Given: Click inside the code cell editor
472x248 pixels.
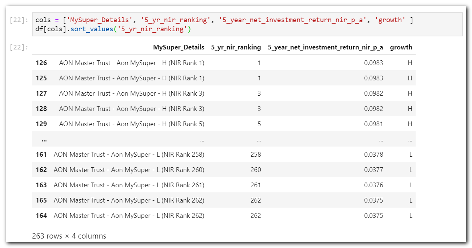Looking at the screenshot, I should (x=247, y=24).
